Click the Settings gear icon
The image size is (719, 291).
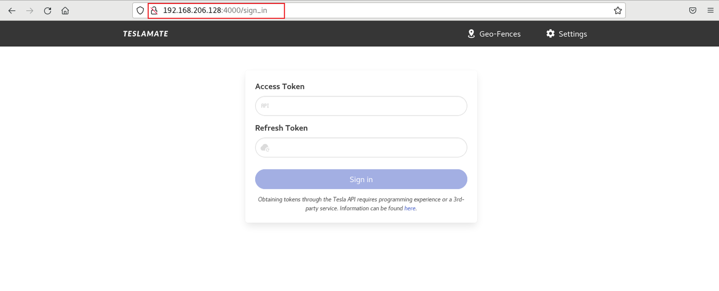[550, 34]
